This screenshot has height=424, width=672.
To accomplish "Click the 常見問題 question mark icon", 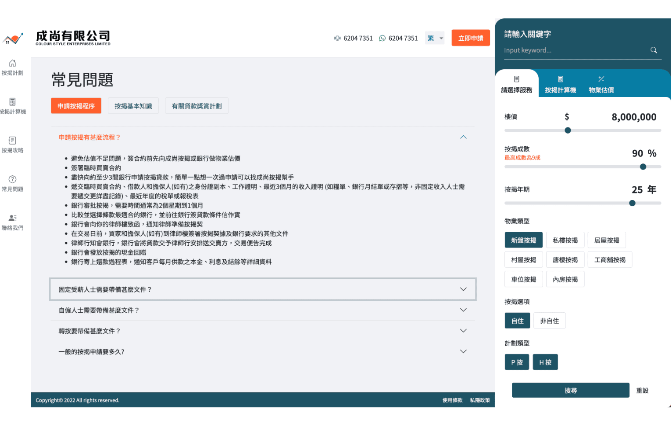I will click(x=12, y=179).
